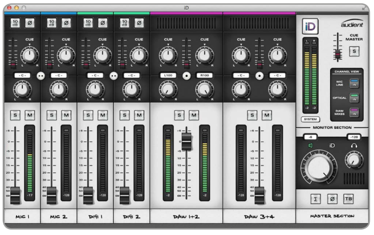Click the green speaker icon in Monitor Section
Screen dimensions: 374x235
point(310,145)
